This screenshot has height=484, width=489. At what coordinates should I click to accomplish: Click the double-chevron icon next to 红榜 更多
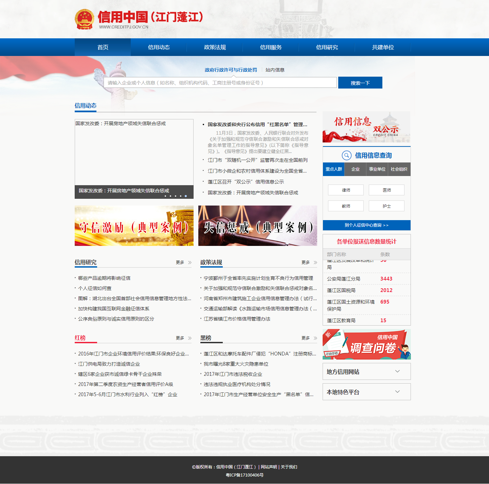[x=190, y=338]
